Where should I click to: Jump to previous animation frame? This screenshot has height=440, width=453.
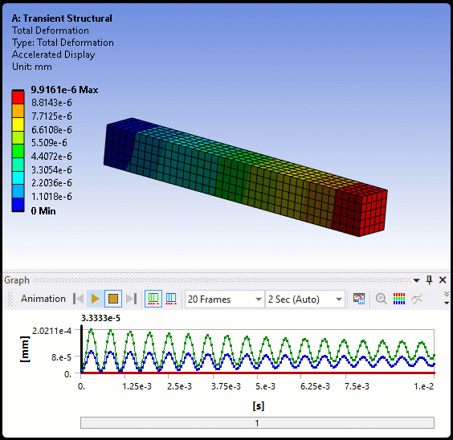(78, 299)
